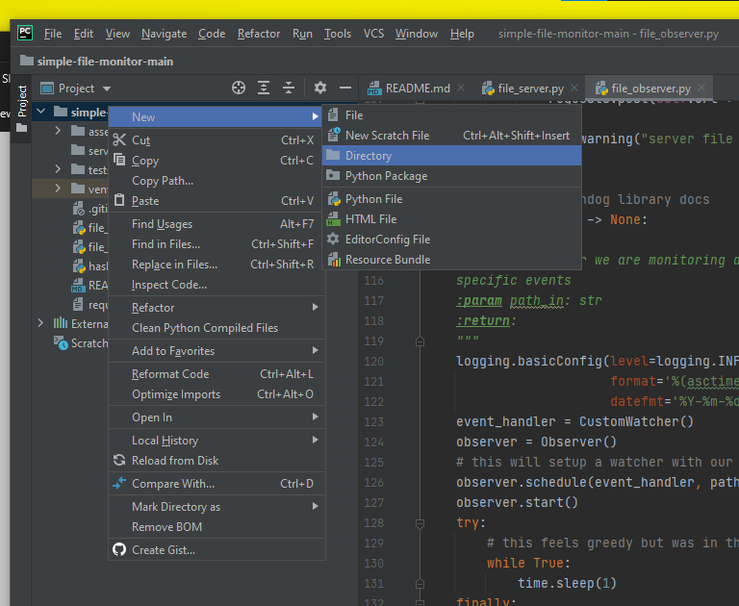Click the Expand All toolbar icon
This screenshot has height=606, width=739.
(264, 88)
